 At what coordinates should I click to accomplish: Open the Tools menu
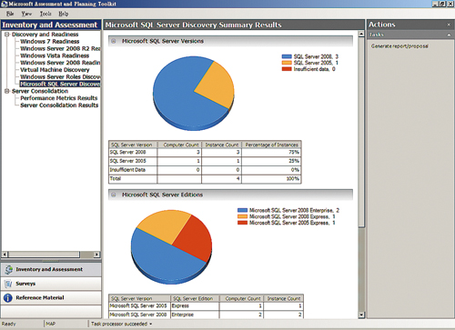coord(45,14)
